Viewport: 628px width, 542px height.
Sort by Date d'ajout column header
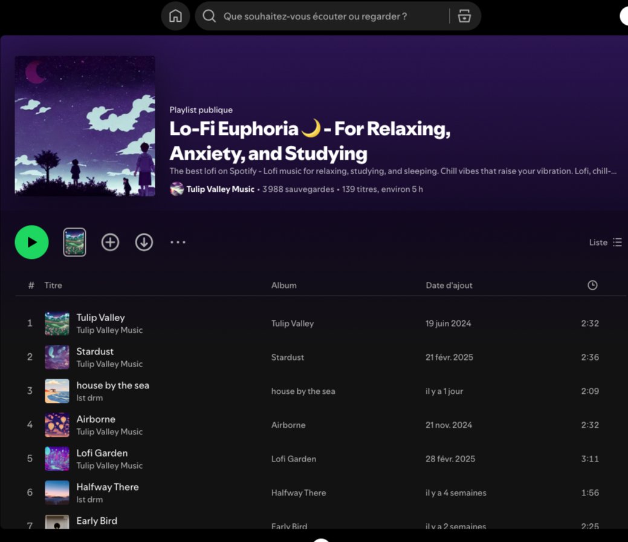pyautogui.click(x=449, y=285)
